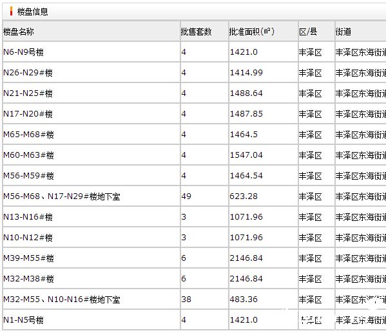Click the 街道 column header
Viewport: 386px width, 333px height.
[343, 32]
